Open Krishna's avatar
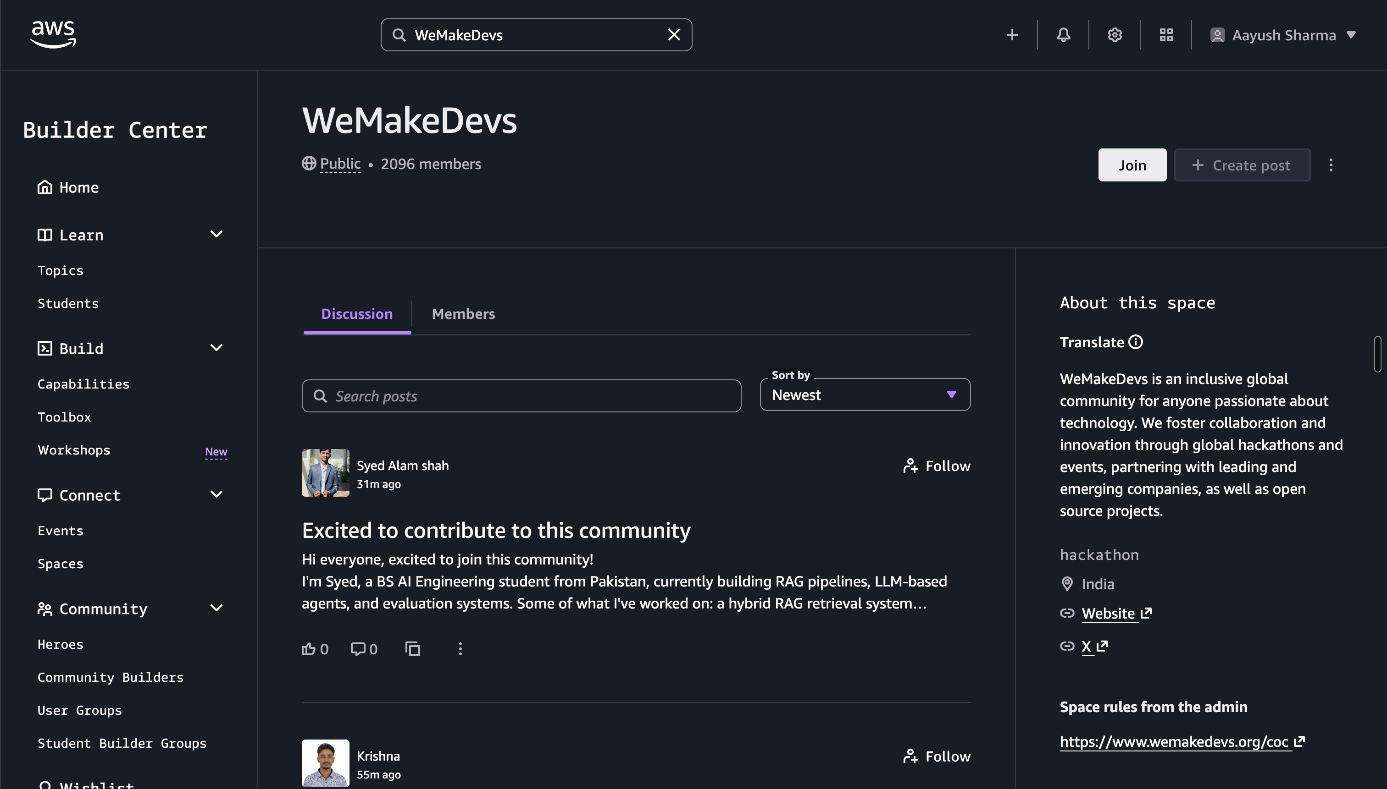This screenshot has width=1387, height=789. (x=326, y=763)
